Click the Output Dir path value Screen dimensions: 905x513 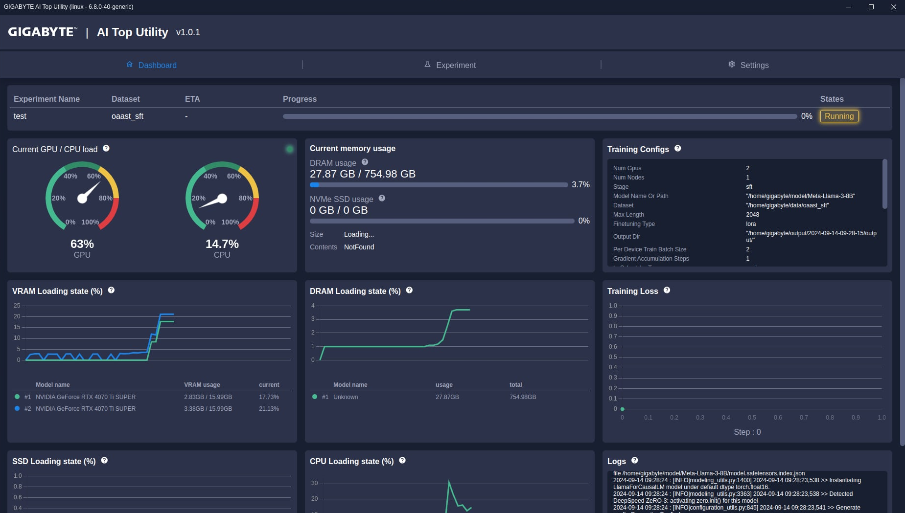point(811,237)
